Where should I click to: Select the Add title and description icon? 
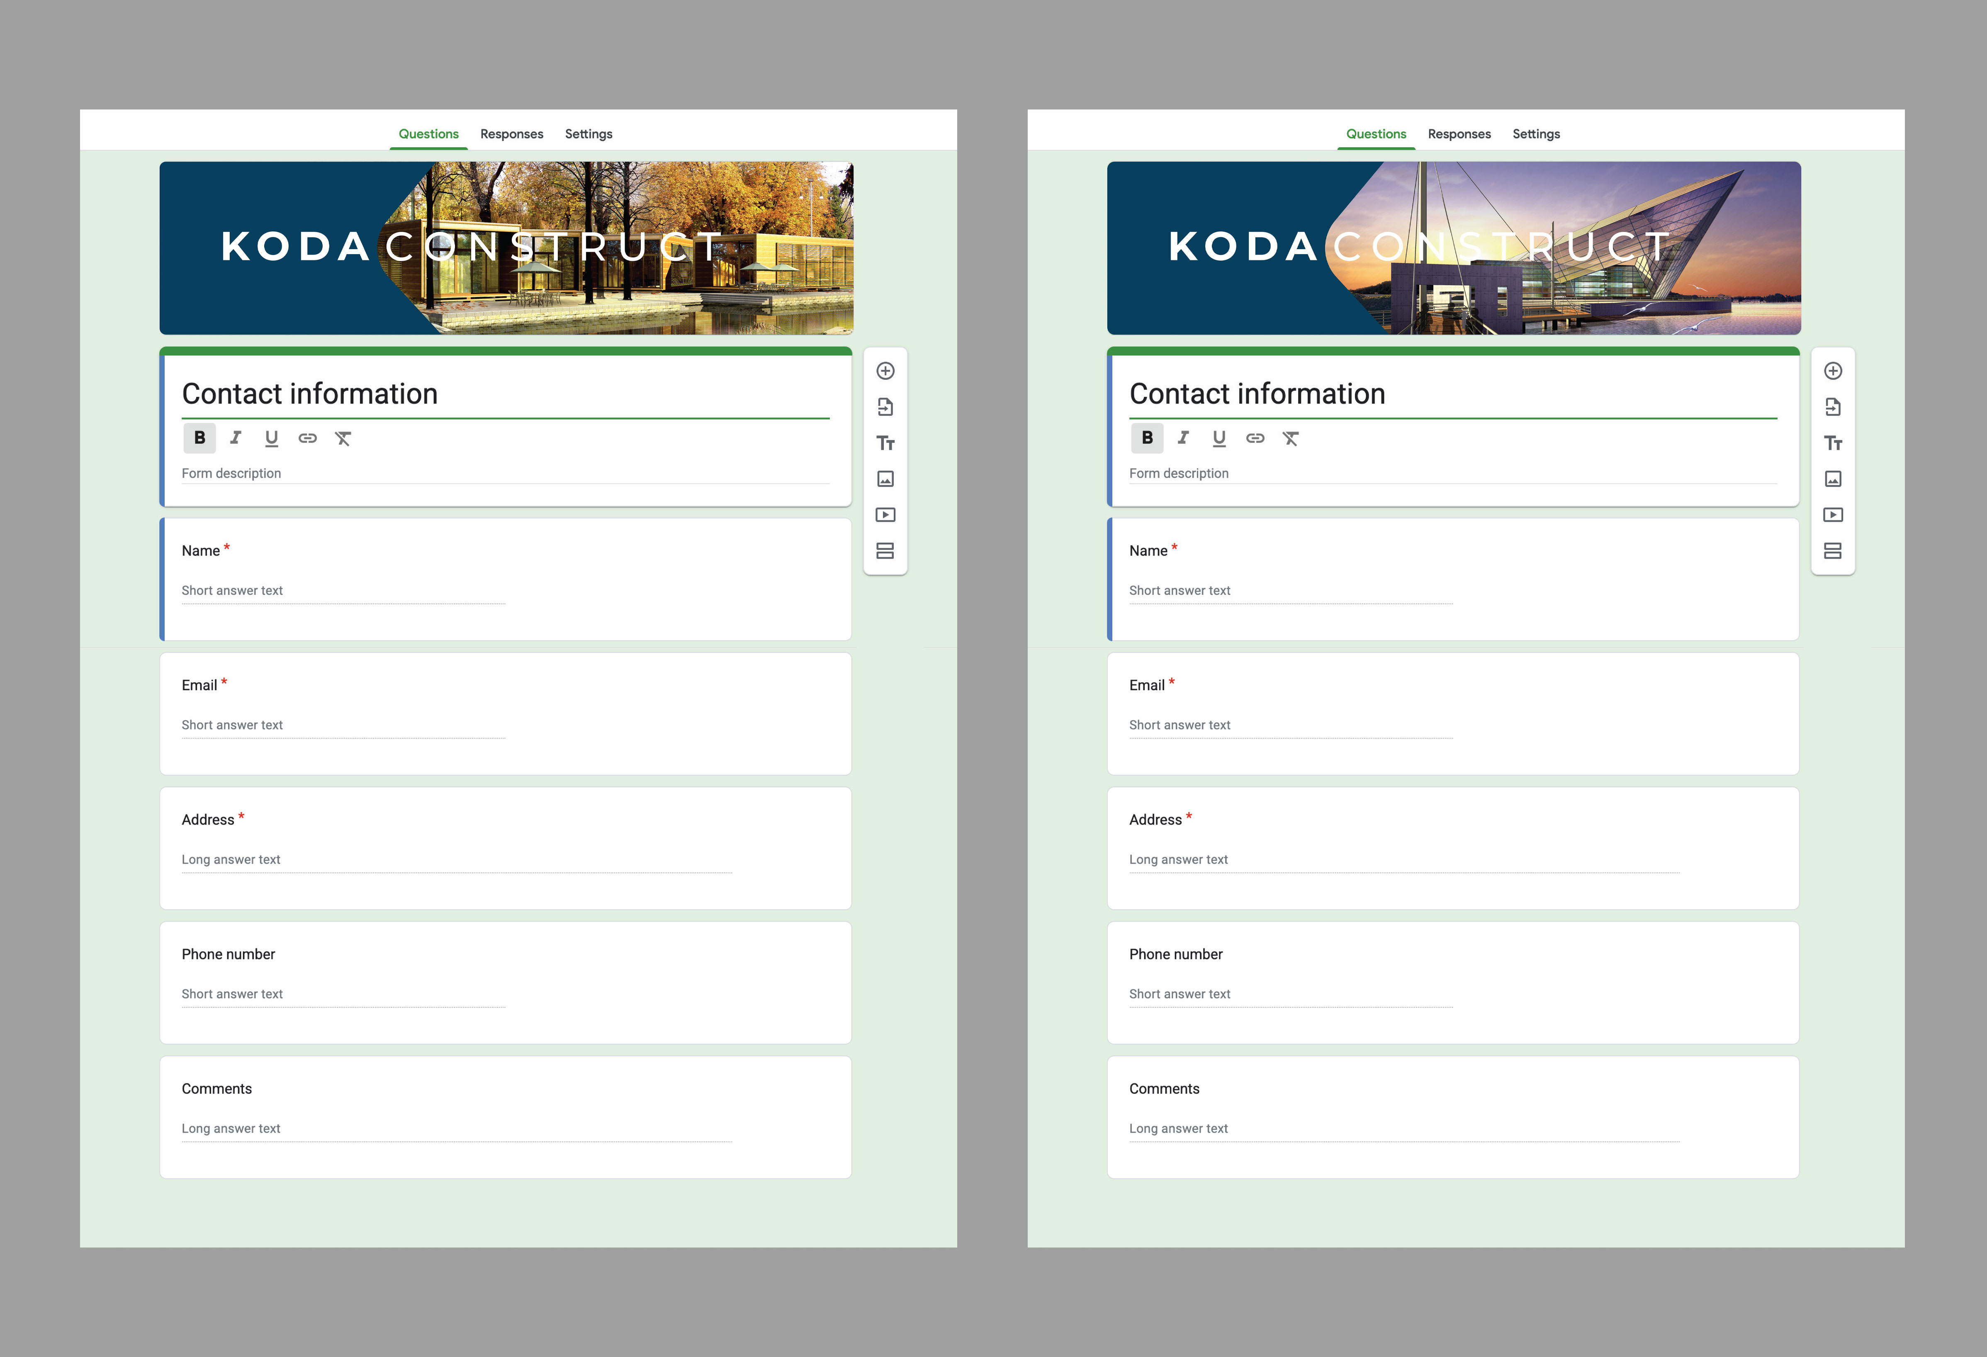click(x=886, y=444)
